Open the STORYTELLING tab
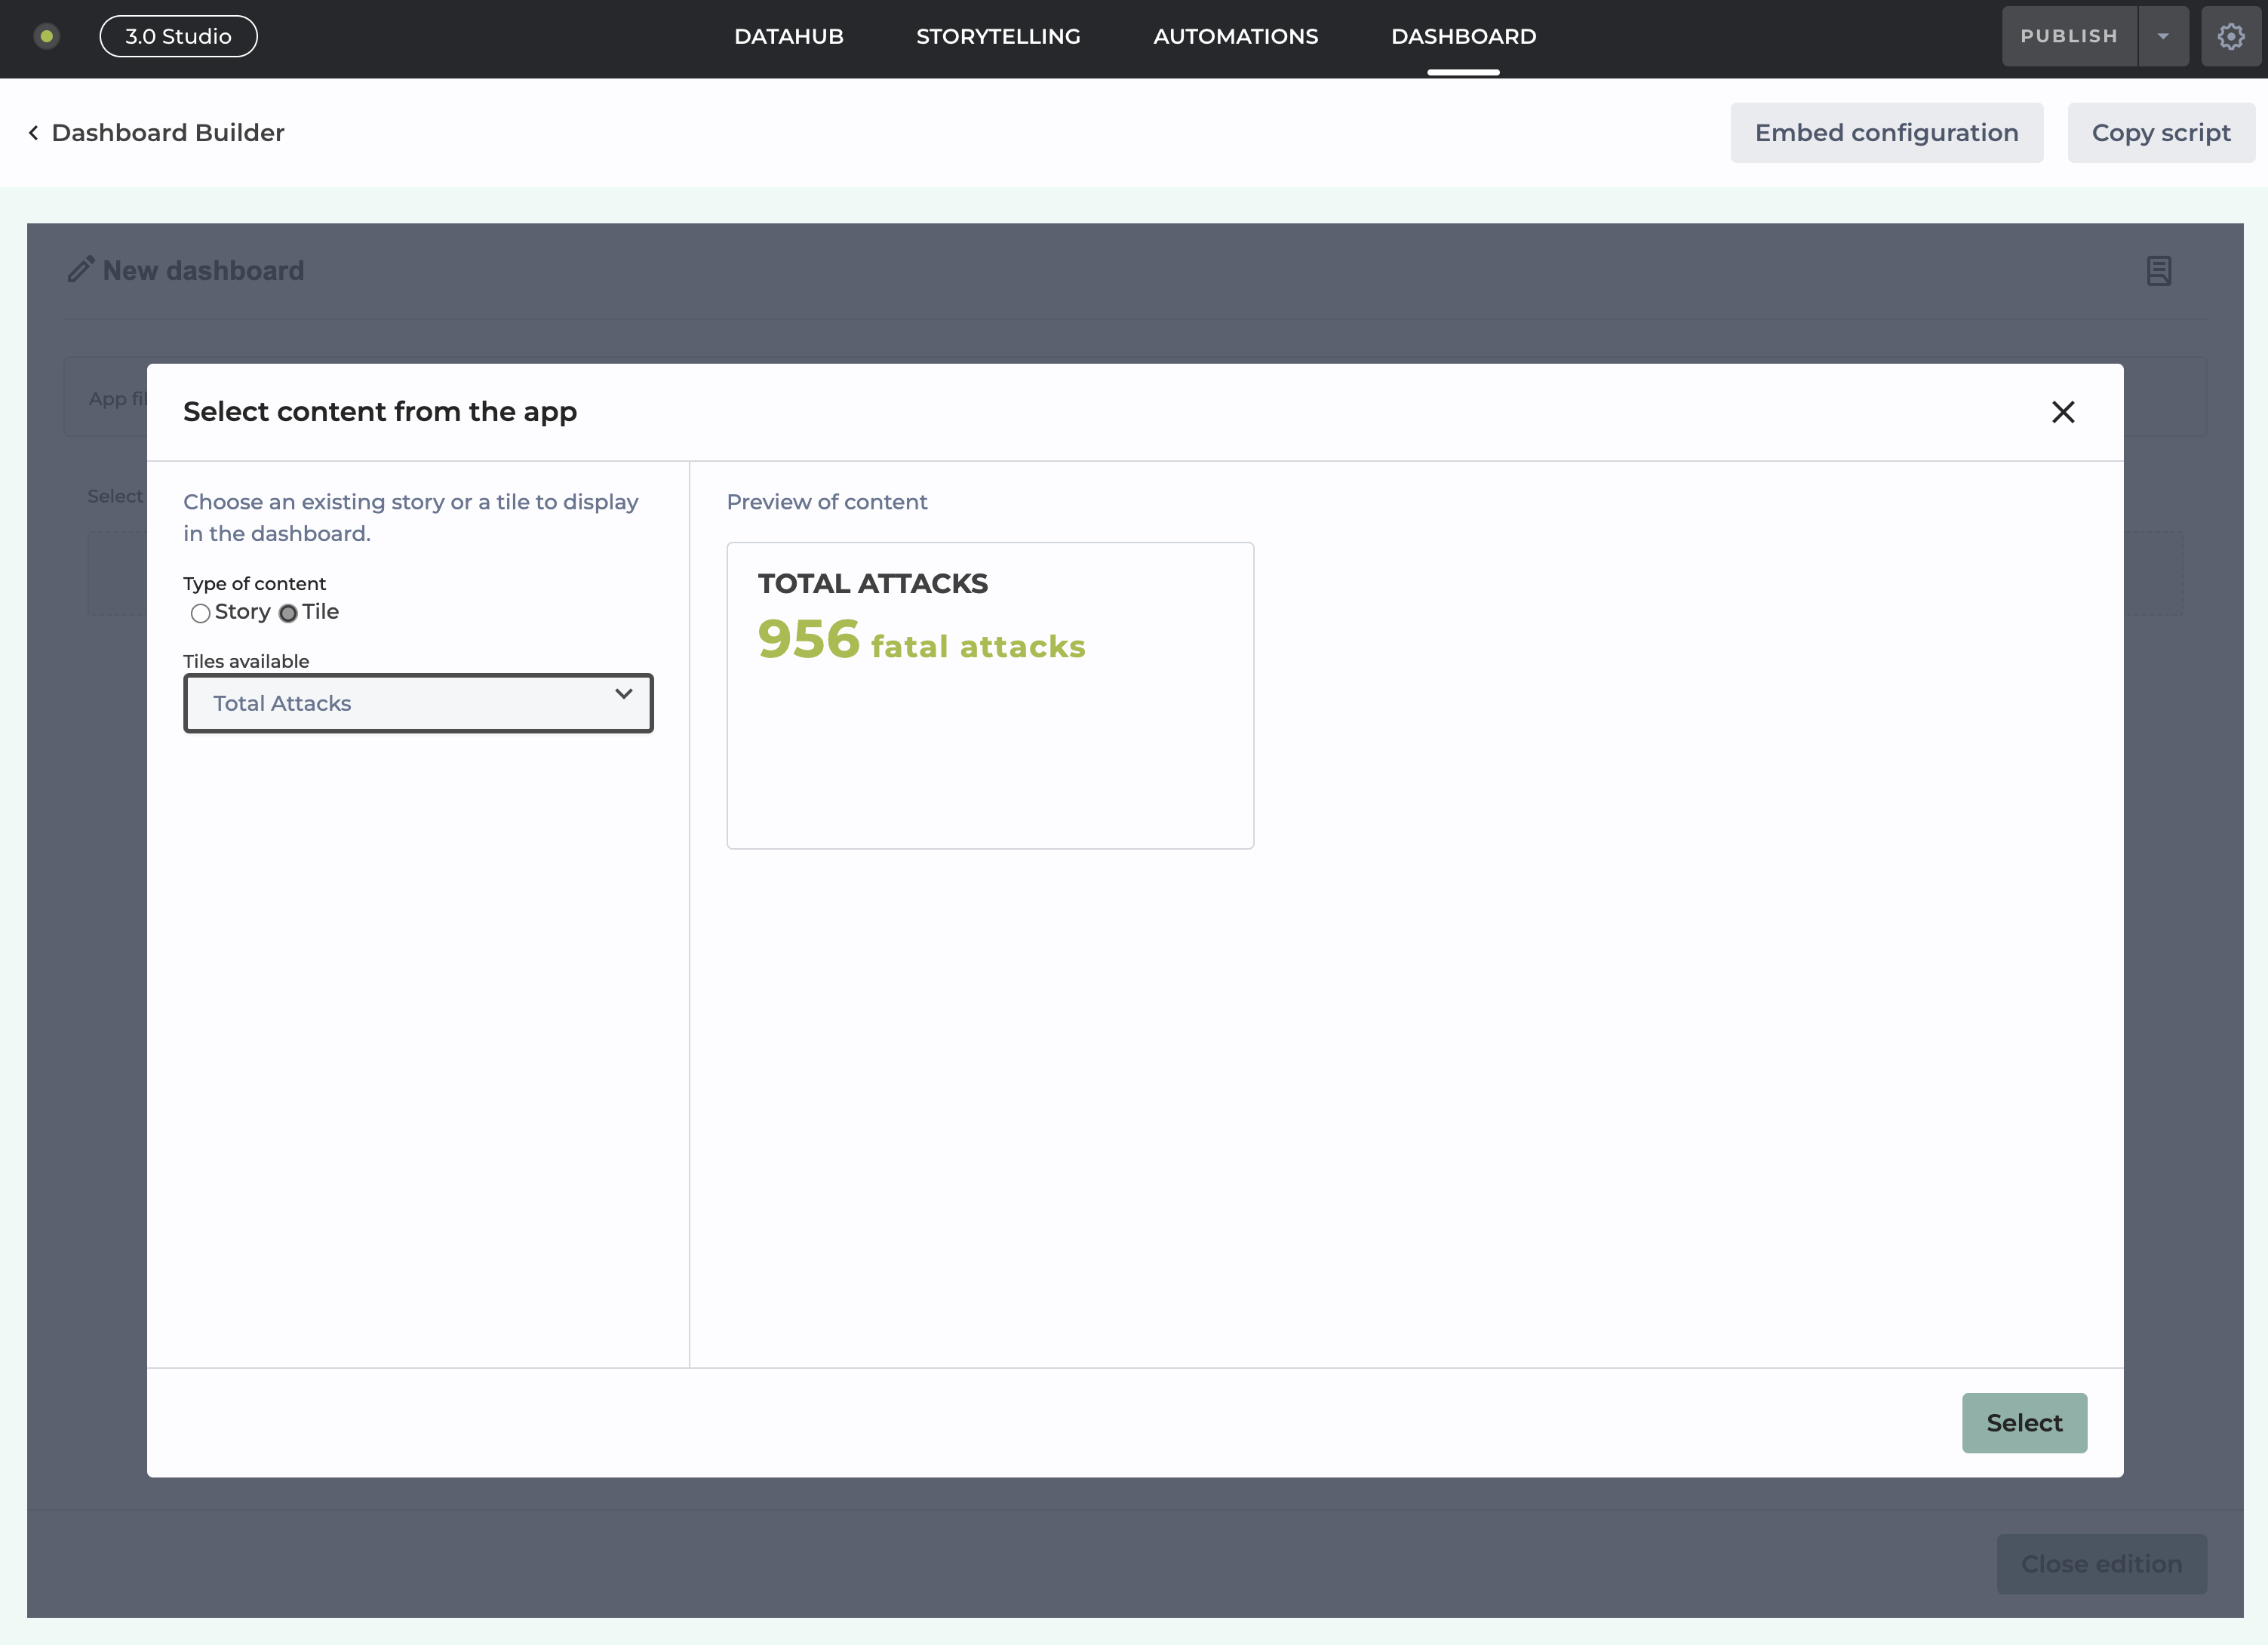 997,37
